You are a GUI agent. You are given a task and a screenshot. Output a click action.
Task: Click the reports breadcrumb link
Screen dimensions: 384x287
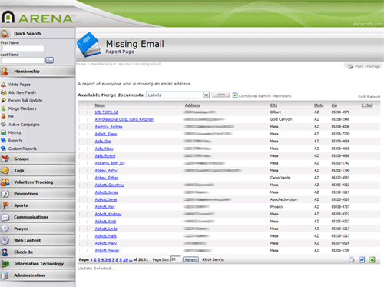[124, 64]
